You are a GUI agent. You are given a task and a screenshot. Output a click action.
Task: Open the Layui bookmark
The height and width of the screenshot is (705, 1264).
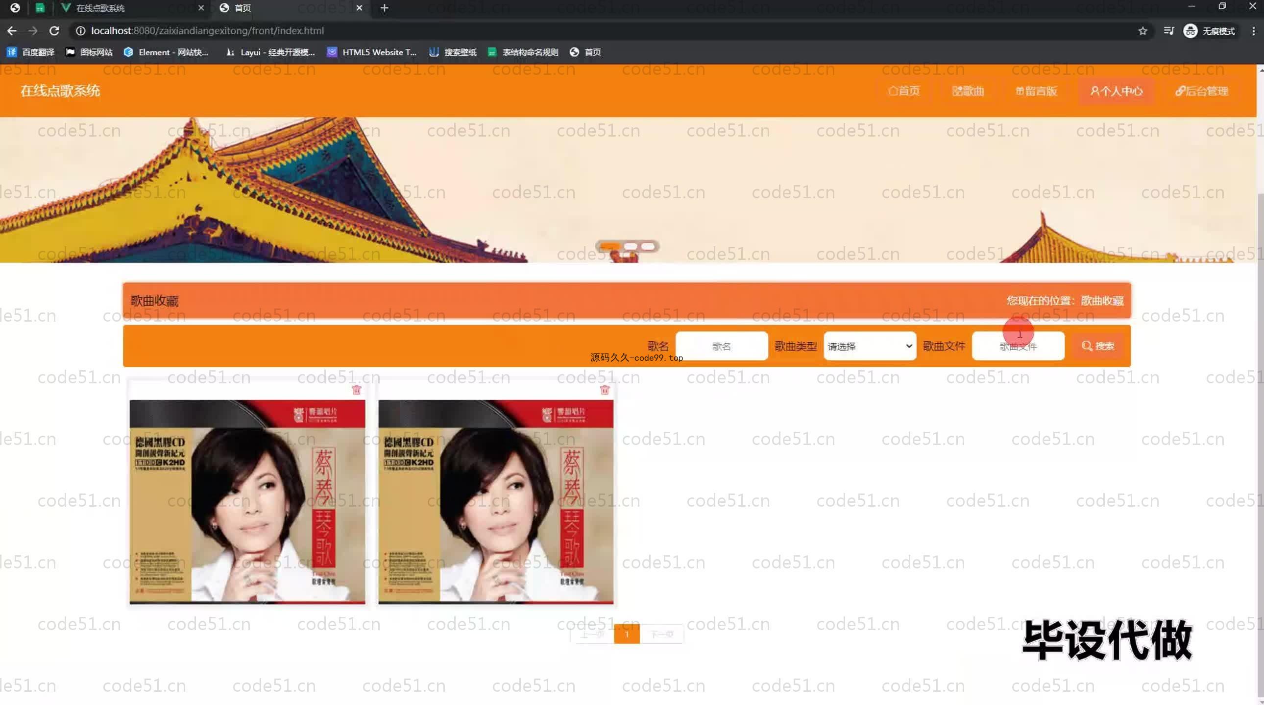point(270,52)
